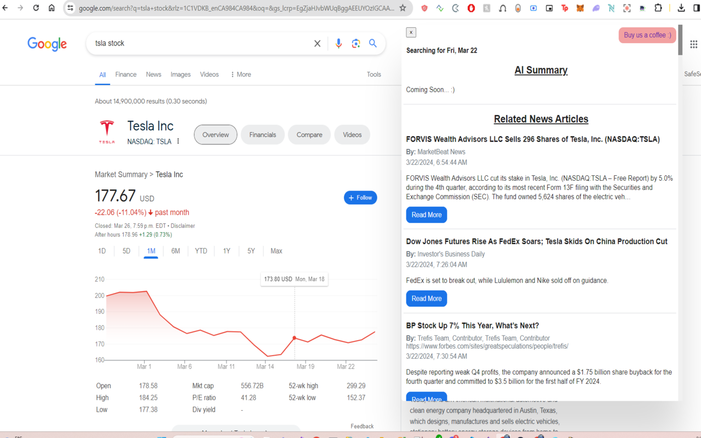Start a voice search with the microphone icon
Viewport: 701px width, 438px height.
338,43
